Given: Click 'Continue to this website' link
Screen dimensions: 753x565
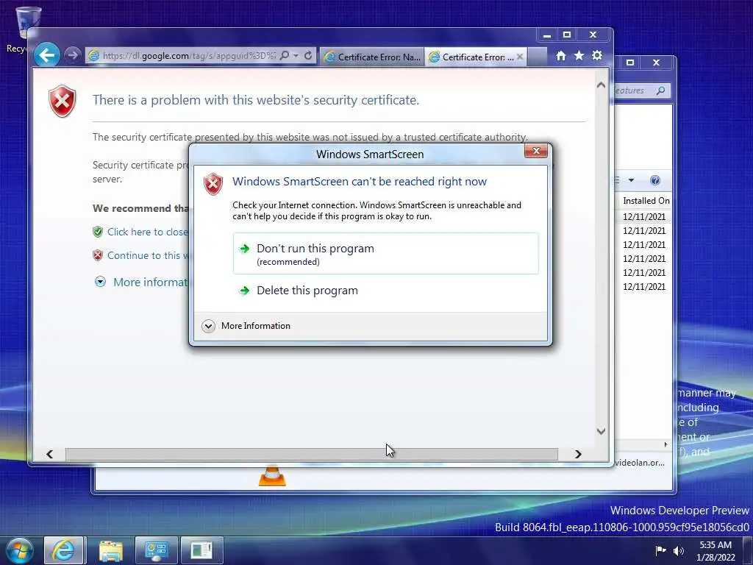Looking at the screenshot, I should pyautogui.click(x=147, y=255).
